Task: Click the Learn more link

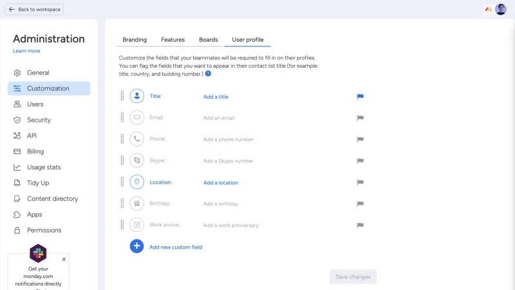Action: click(26, 51)
